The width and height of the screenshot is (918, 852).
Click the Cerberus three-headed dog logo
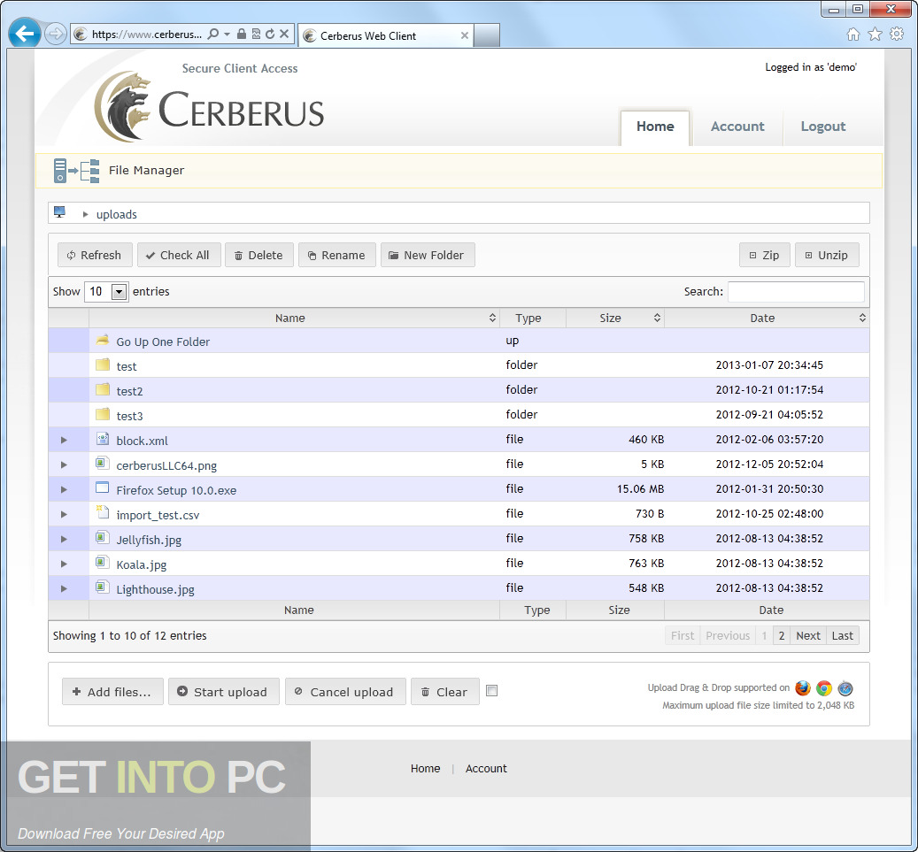[123, 106]
